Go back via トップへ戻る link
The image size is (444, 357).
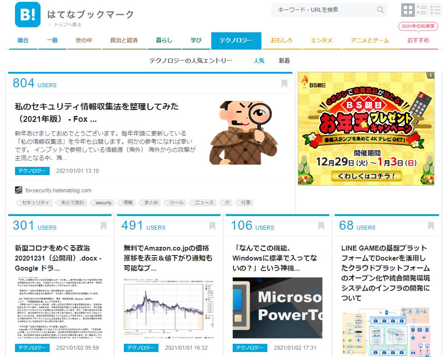[x=65, y=25]
